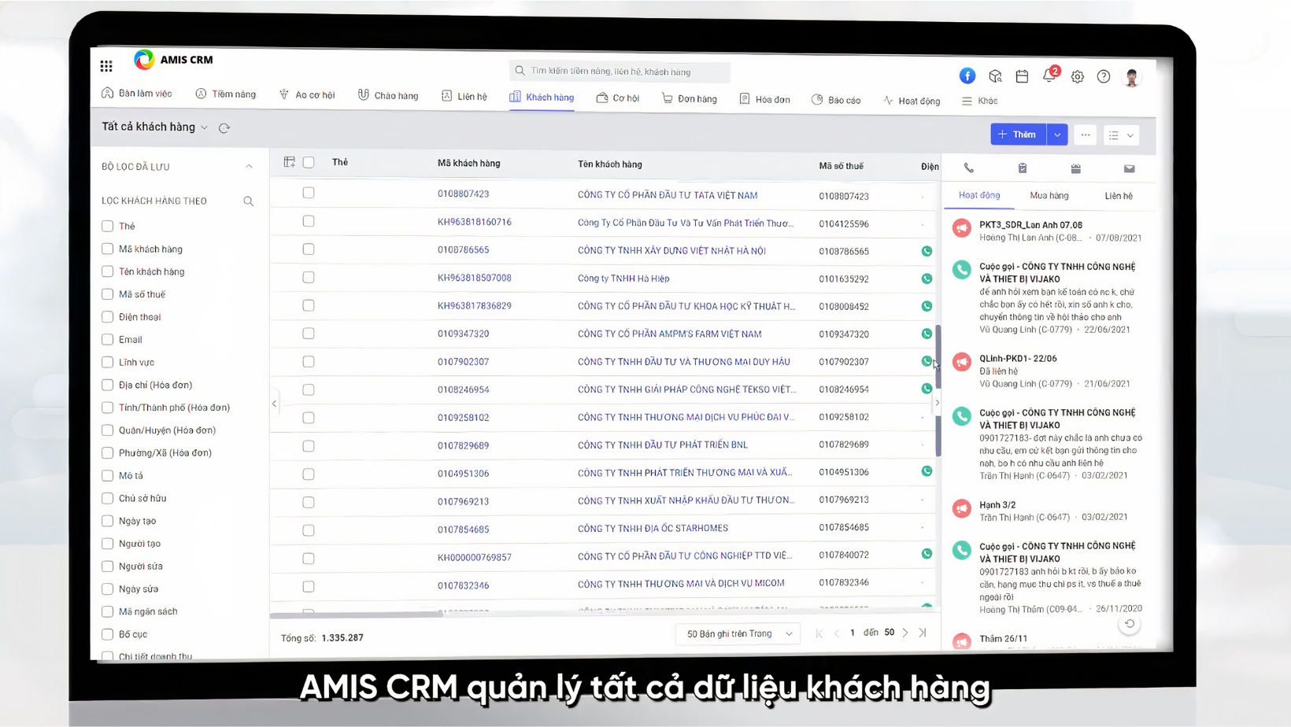Open CÔNG TY TNHH ĐỊA ỐC STARHOMES

[653, 528]
